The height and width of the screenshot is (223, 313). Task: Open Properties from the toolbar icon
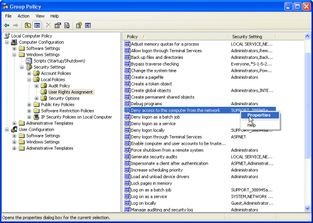tap(58, 25)
